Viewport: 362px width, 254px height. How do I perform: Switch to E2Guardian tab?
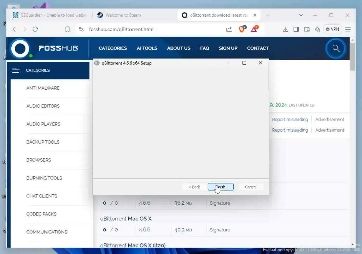(50, 15)
